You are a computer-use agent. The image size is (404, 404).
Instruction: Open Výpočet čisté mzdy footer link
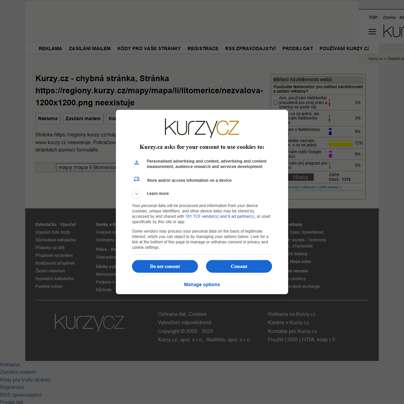pos(53,232)
